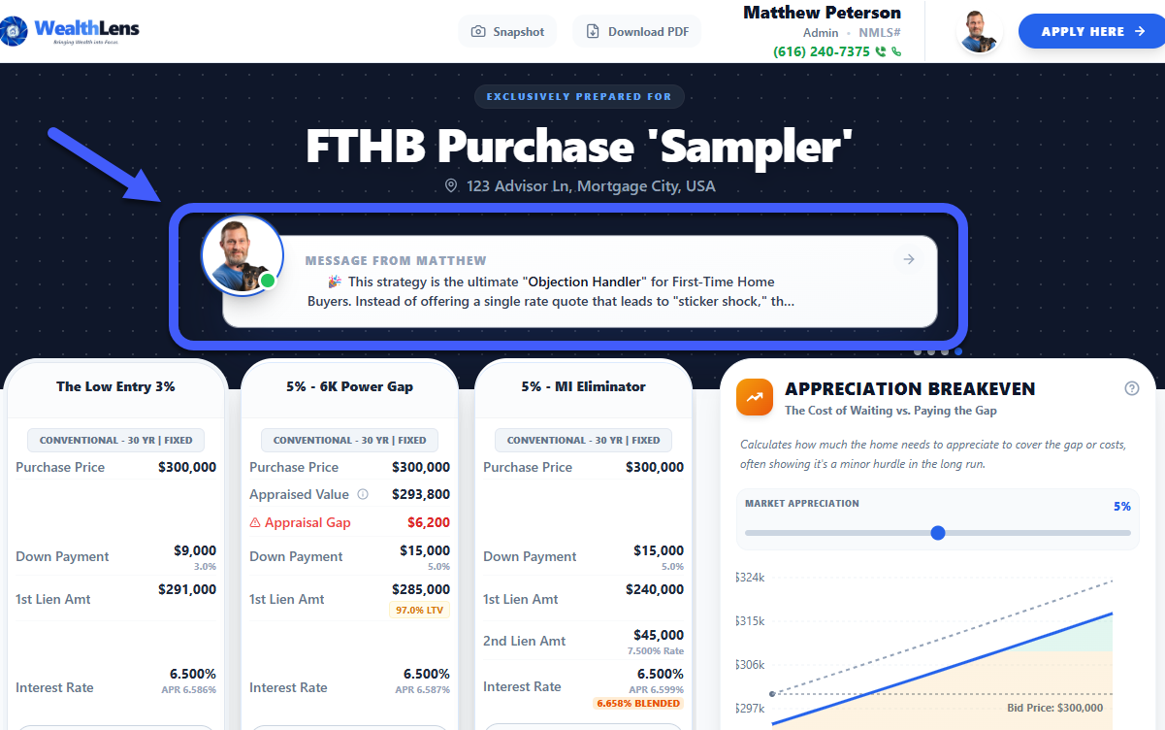Open Matthew Peterson's header profile photo
Screen dimensions: 1165x730
[x=978, y=32]
